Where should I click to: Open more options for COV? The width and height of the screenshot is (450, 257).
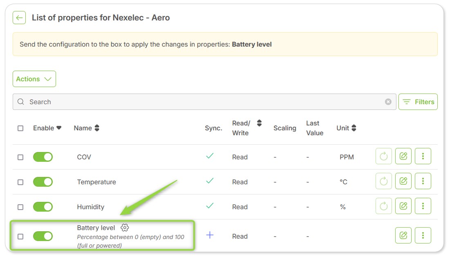click(423, 156)
